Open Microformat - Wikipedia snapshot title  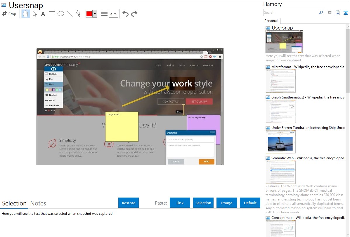pyautogui.click(x=308, y=67)
